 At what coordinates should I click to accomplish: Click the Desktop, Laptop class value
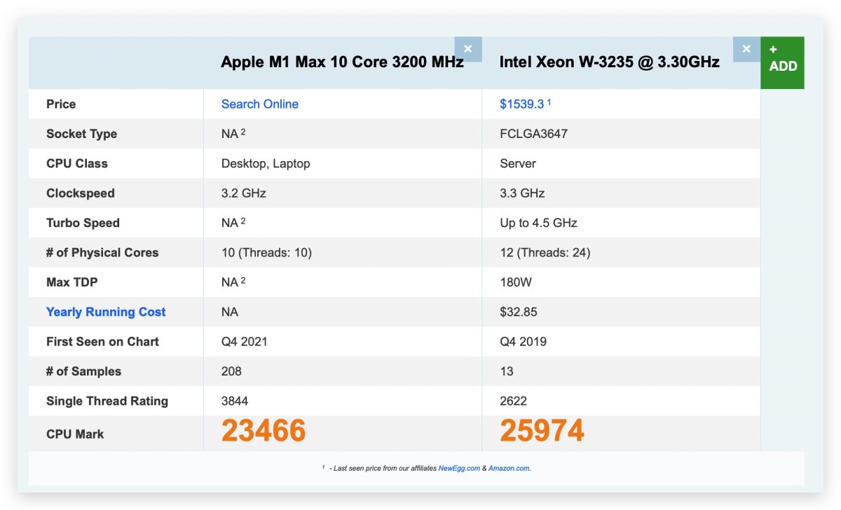click(266, 163)
